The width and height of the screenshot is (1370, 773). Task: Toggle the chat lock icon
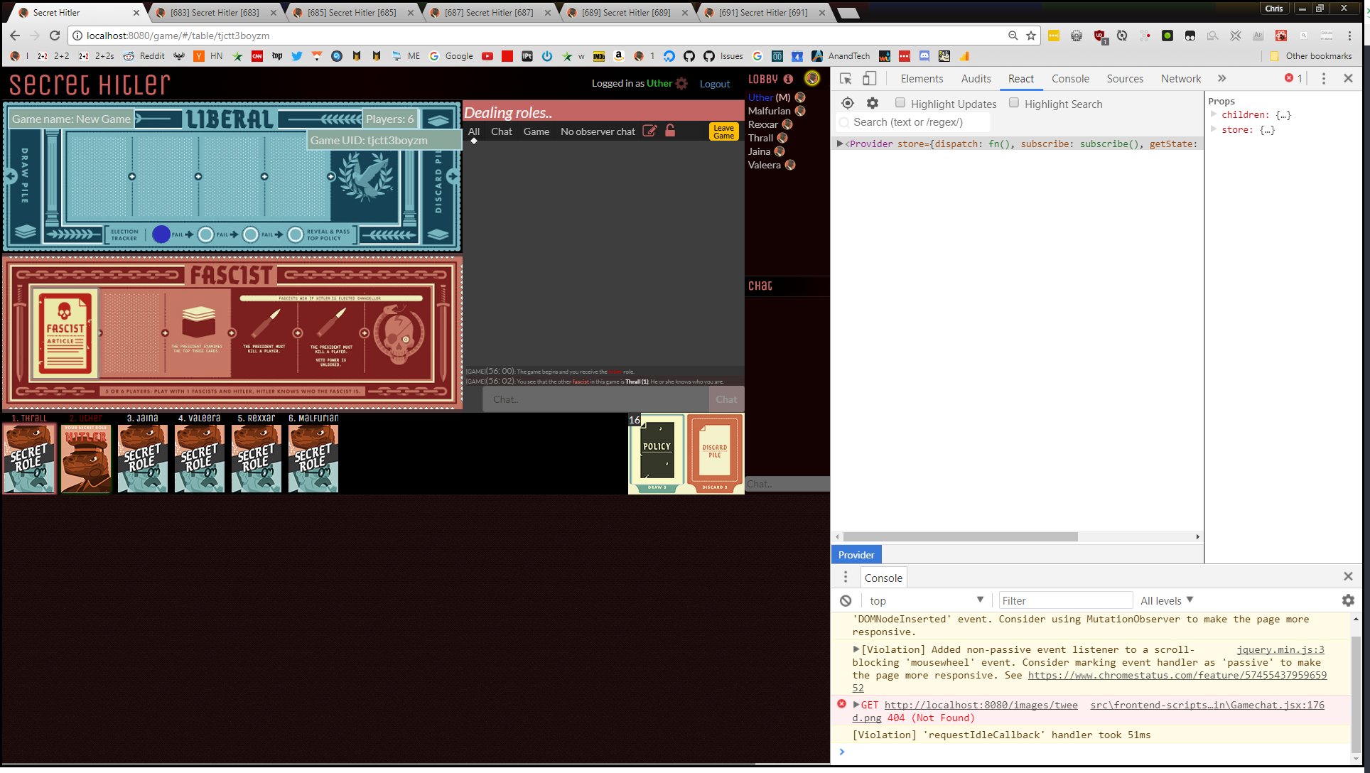point(670,131)
